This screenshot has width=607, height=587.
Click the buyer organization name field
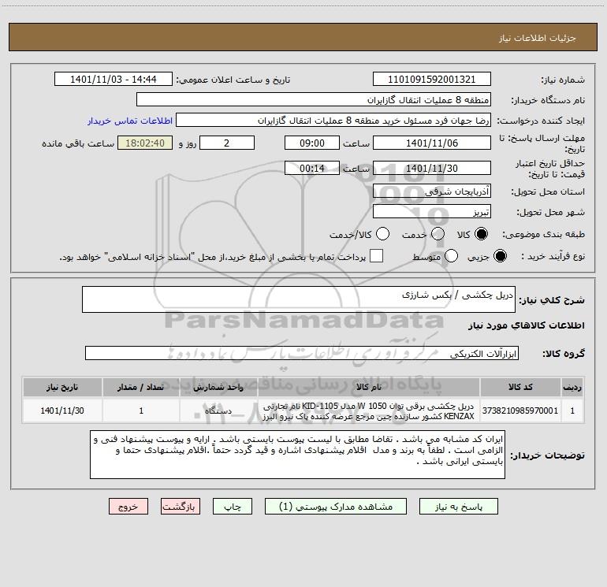pyautogui.click(x=314, y=100)
